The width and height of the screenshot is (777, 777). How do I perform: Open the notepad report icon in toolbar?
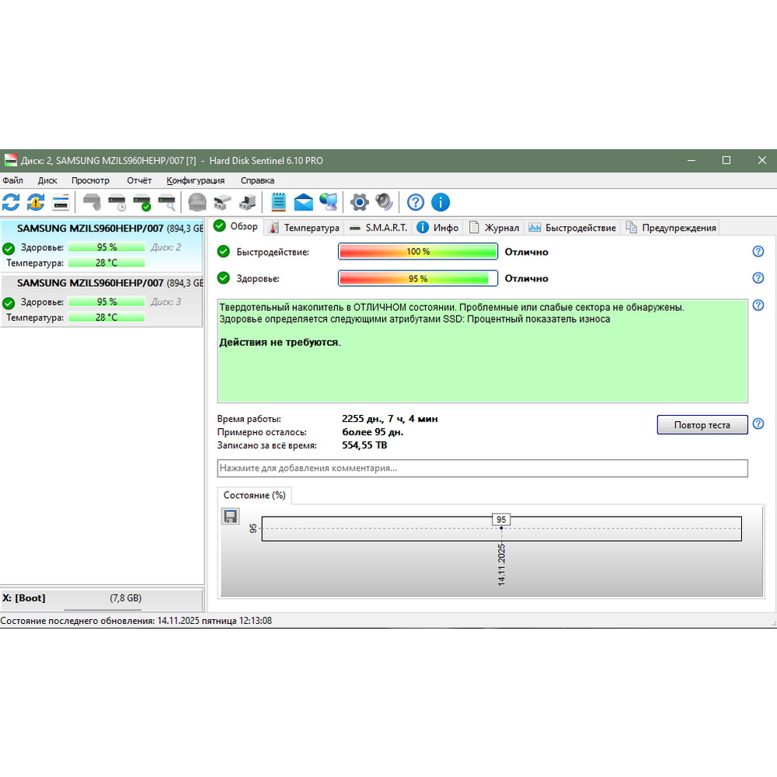click(278, 203)
